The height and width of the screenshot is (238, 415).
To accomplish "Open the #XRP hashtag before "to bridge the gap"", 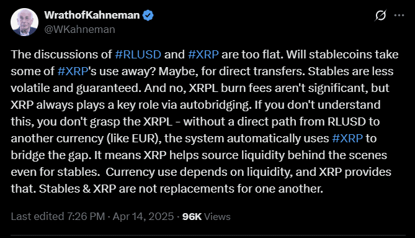I will point(347,139).
